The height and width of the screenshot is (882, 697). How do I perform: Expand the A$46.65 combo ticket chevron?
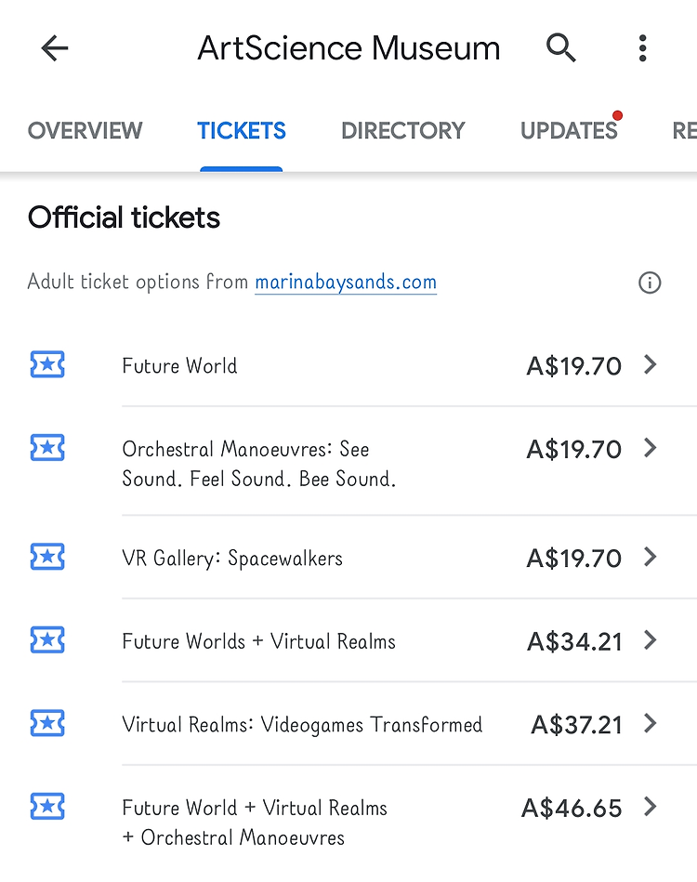[651, 807]
